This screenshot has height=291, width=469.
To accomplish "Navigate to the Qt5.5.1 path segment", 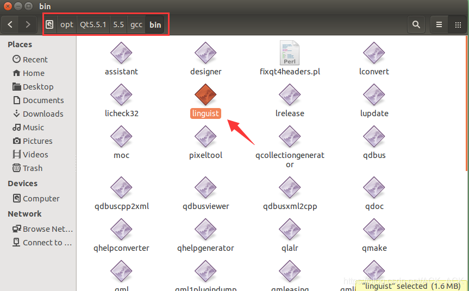I will [x=93, y=24].
